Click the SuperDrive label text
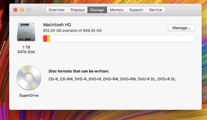This screenshot has width=207, height=120. (29, 95)
